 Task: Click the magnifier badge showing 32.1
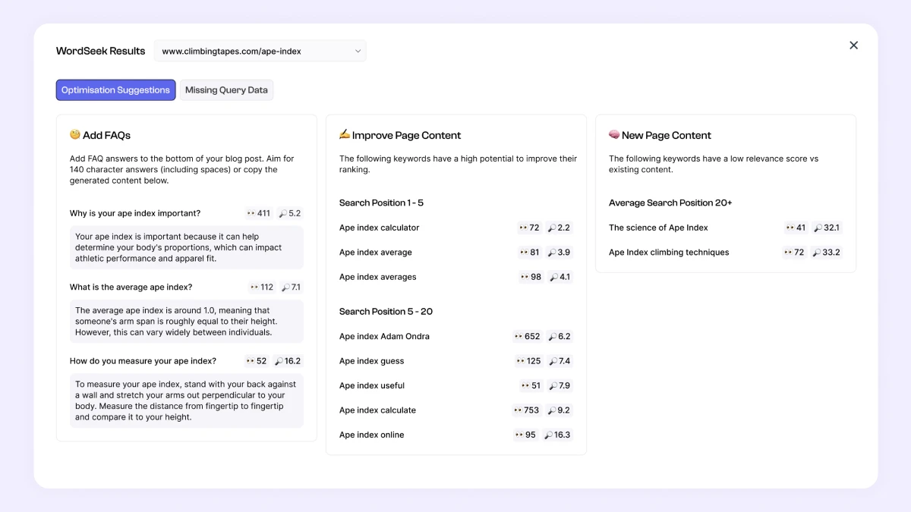point(827,228)
